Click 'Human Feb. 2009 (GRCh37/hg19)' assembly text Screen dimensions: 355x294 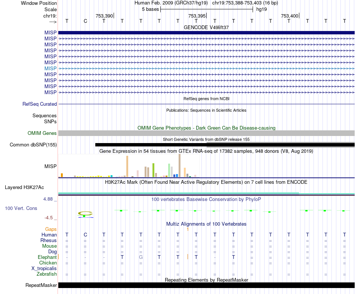click(x=171, y=3)
